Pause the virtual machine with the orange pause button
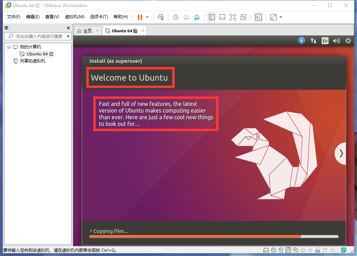 pyautogui.click(x=140, y=17)
